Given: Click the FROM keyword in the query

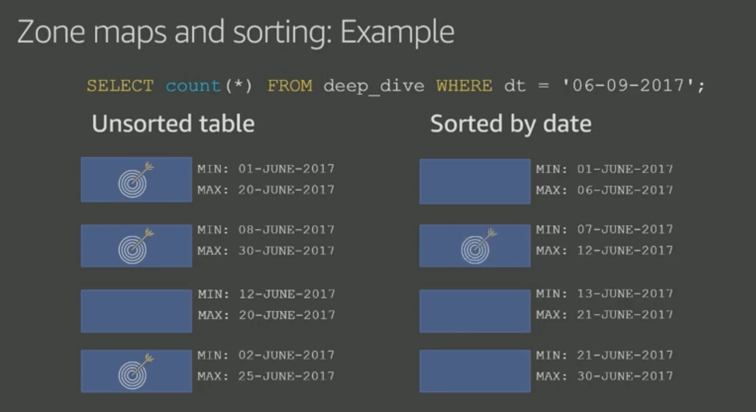Looking at the screenshot, I should (290, 86).
